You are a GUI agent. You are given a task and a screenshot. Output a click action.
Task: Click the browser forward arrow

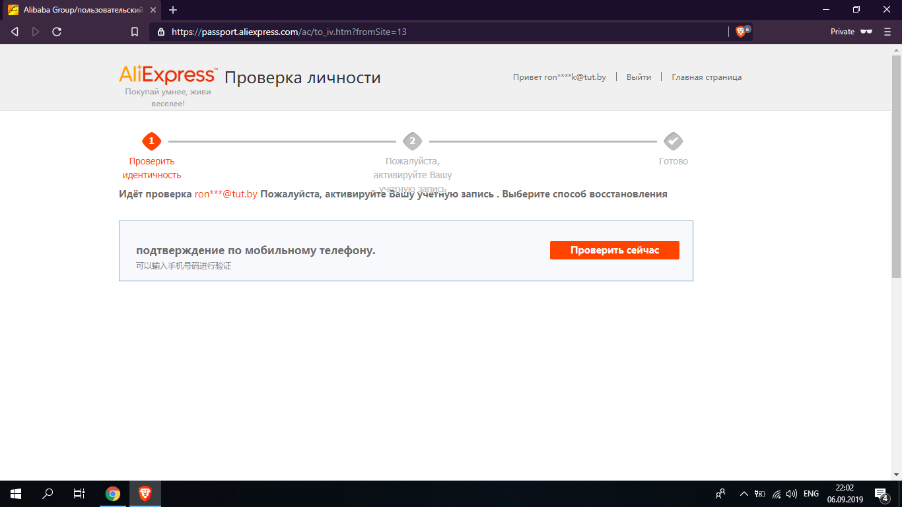pos(36,32)
